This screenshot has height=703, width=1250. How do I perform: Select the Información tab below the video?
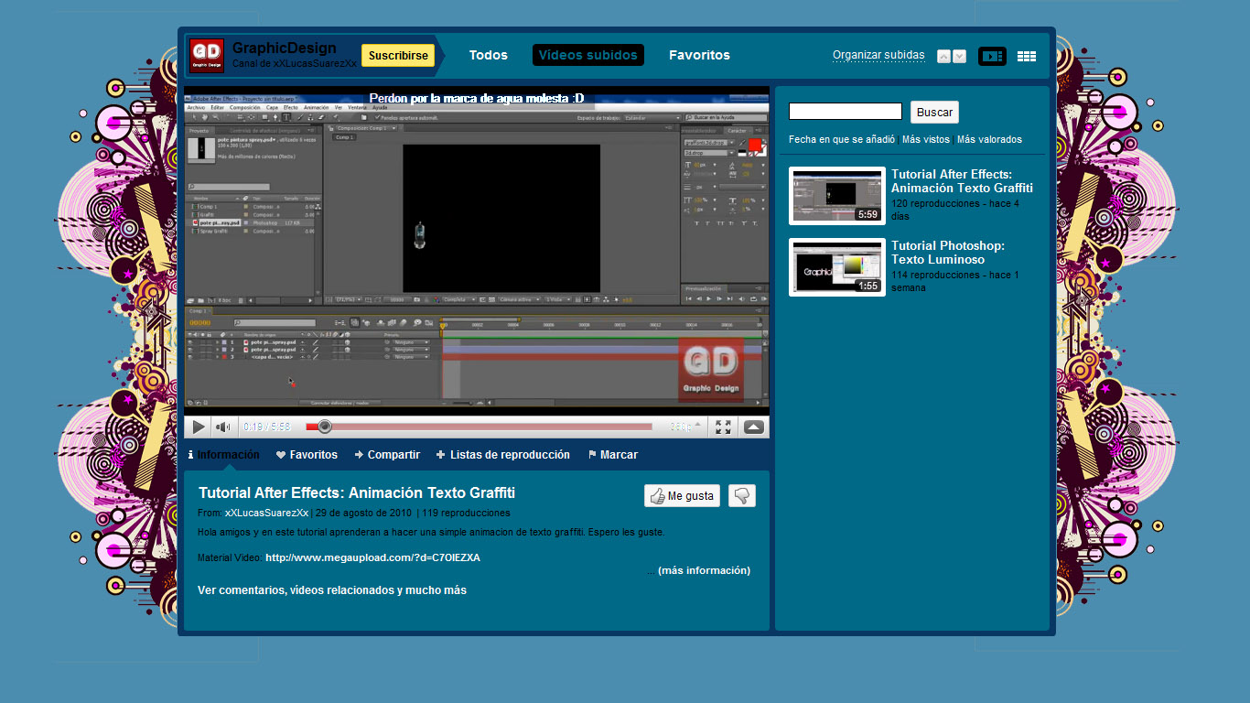pyautogui.click(x=223, y=455)
